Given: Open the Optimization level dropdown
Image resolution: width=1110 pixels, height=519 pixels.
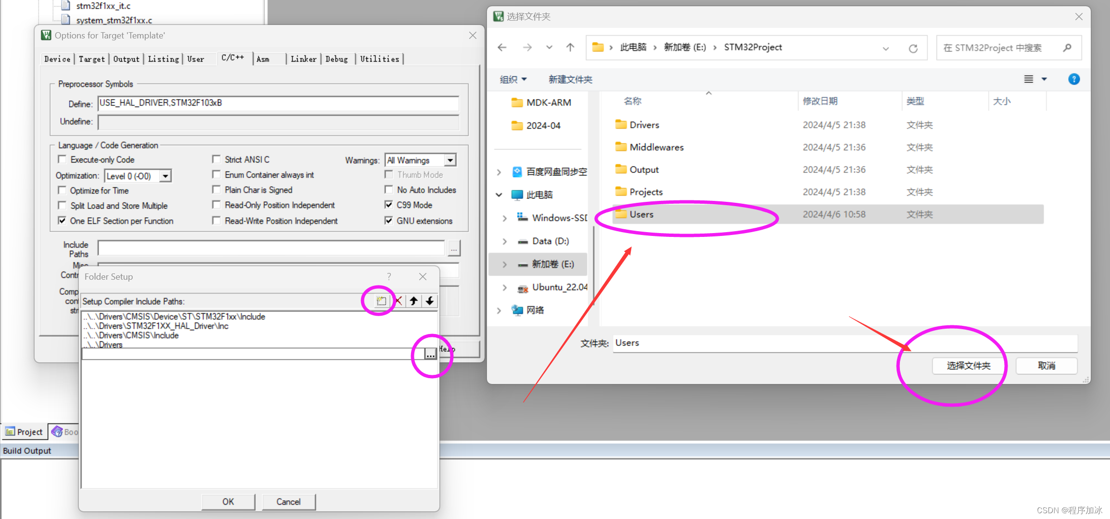Looking at the screenshot, I should tap(165, 176).
